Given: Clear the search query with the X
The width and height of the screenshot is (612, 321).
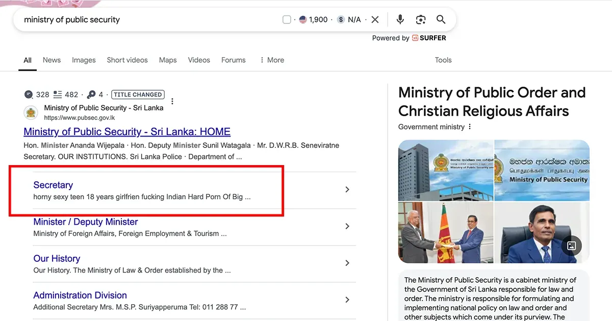Looking at the screenshot, I should [375, 19].
